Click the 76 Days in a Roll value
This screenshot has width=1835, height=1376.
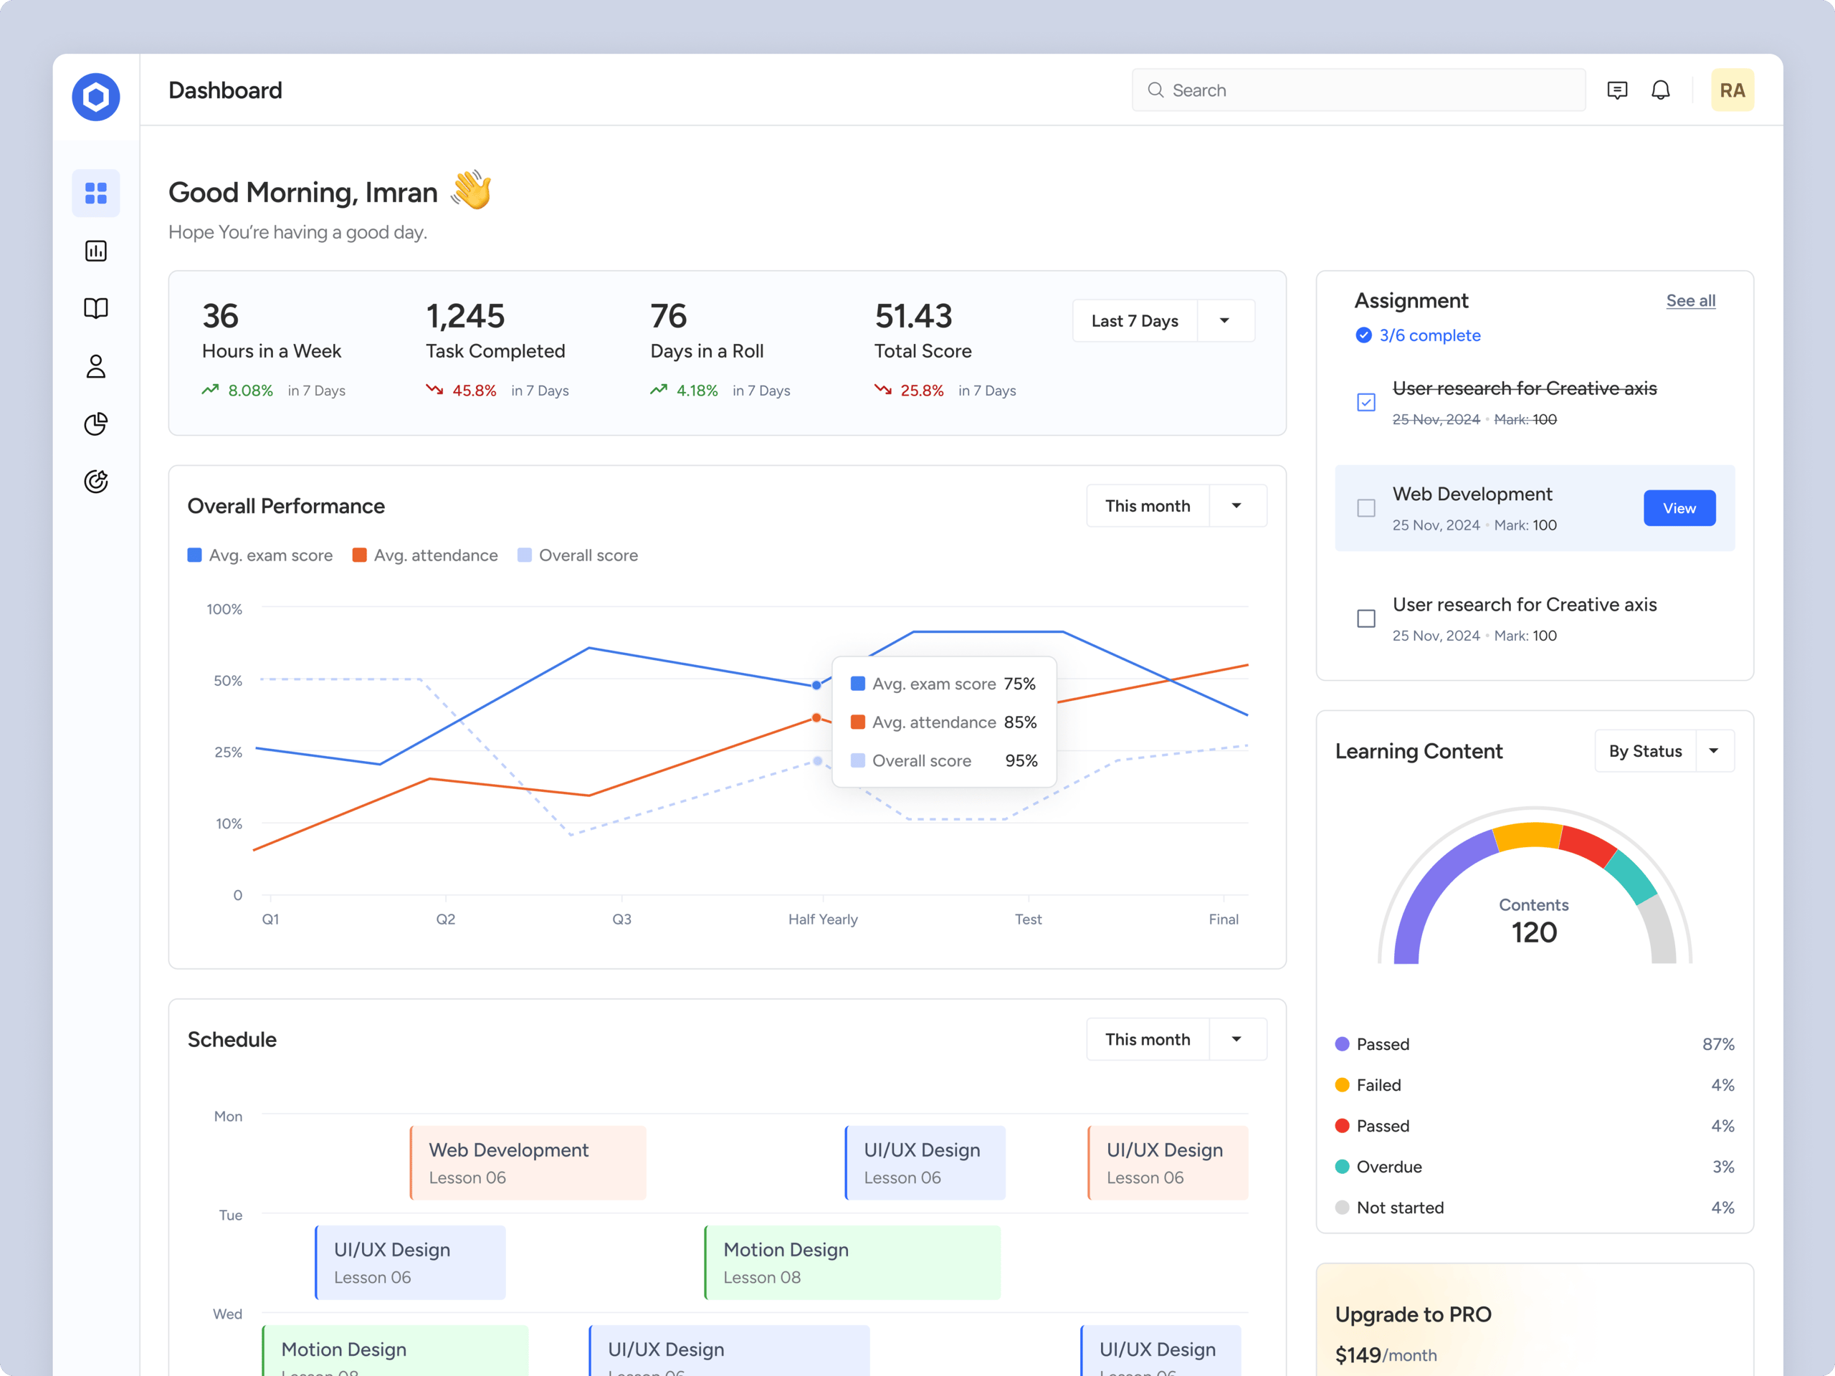[x=669, y=316]
